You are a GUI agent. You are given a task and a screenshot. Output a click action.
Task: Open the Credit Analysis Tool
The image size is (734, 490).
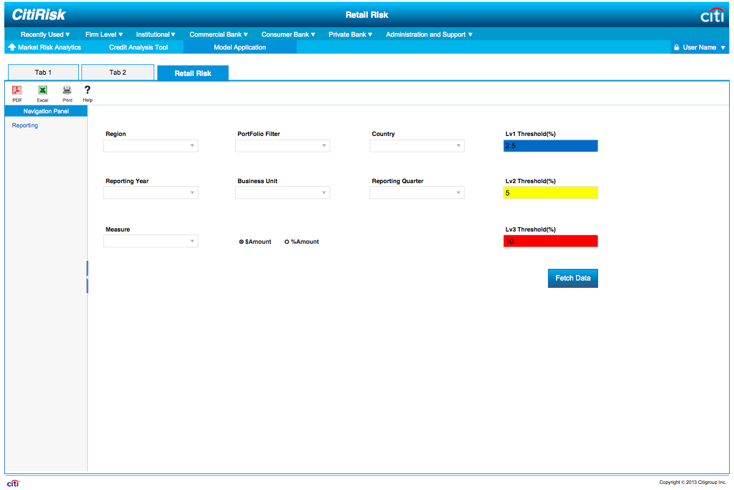[138, 47]
